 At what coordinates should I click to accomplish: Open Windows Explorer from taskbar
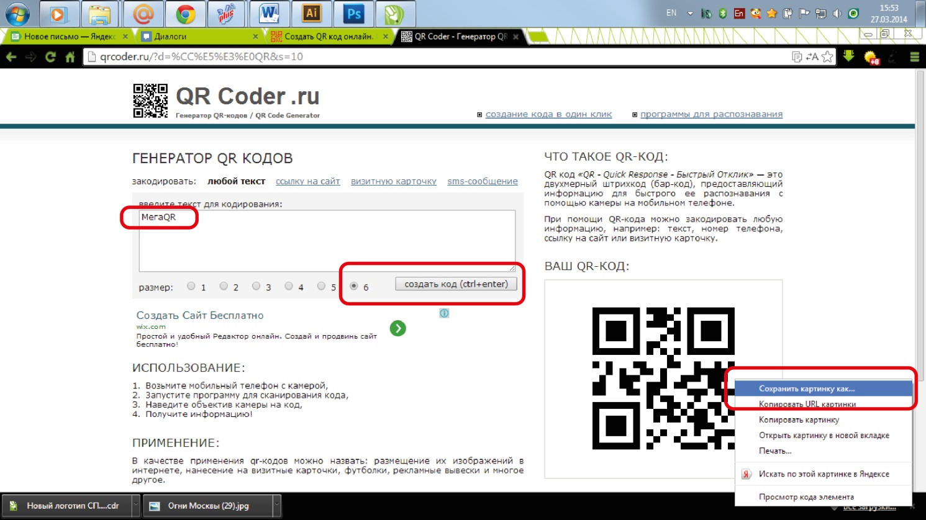(99, 14)
